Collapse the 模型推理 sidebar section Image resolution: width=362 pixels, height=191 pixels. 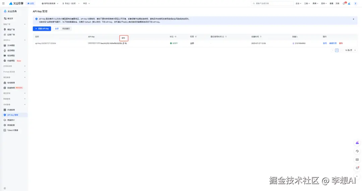(x=25, y=77)
